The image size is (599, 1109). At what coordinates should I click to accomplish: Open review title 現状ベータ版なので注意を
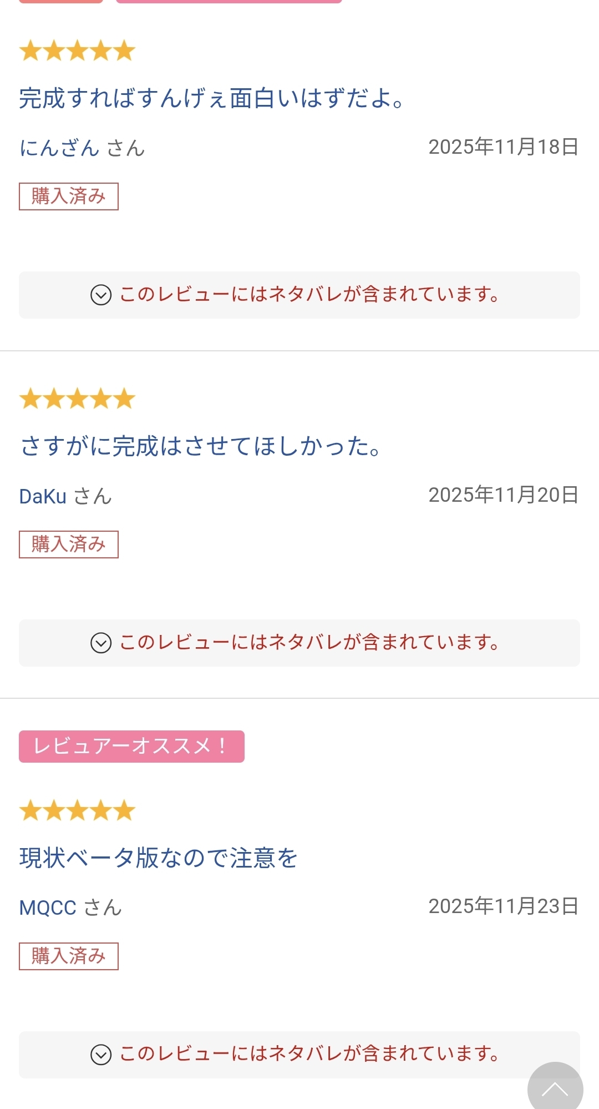tap(159, 858)
